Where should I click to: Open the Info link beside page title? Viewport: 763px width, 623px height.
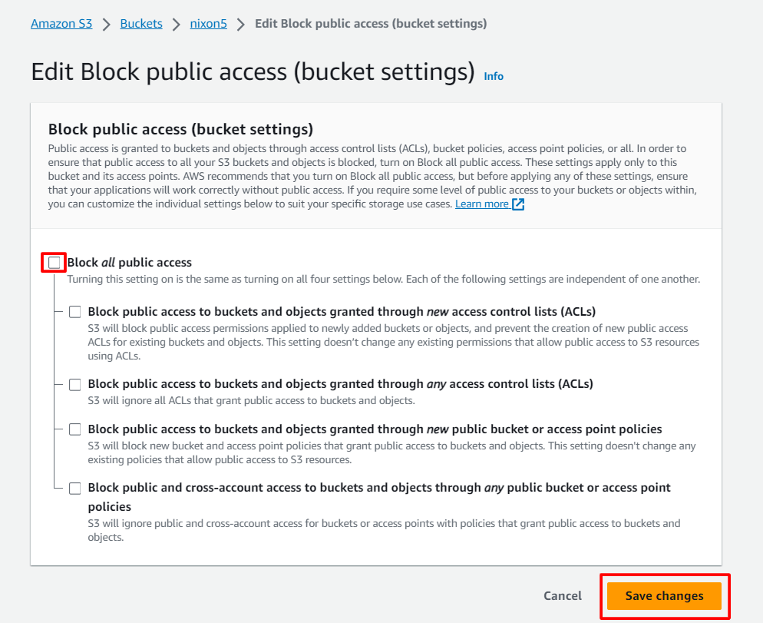click(494, 76)
